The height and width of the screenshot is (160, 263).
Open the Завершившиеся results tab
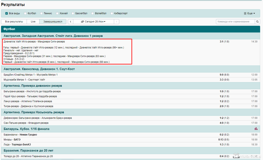tap(53, 22)
